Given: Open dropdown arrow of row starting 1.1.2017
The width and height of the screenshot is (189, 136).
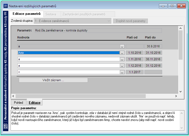Looking at the screenshot, I should click(122, 72).
